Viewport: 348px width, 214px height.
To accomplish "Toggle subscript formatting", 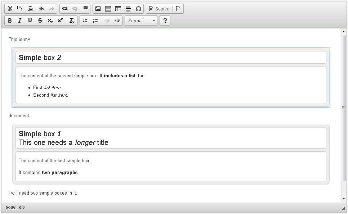I will [50, 21].
